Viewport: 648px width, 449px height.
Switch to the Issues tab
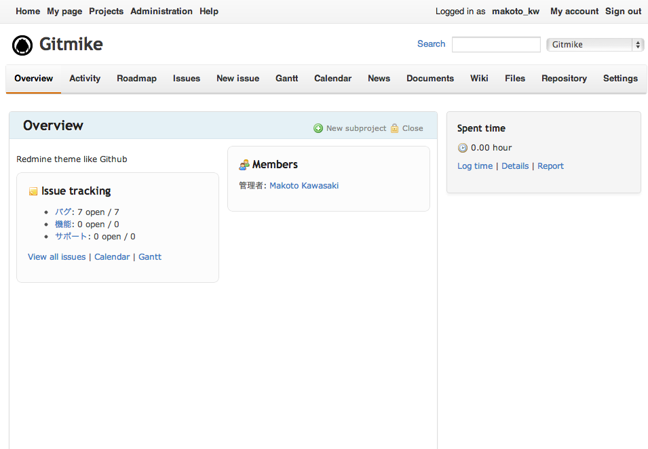(x=187, y=79)
